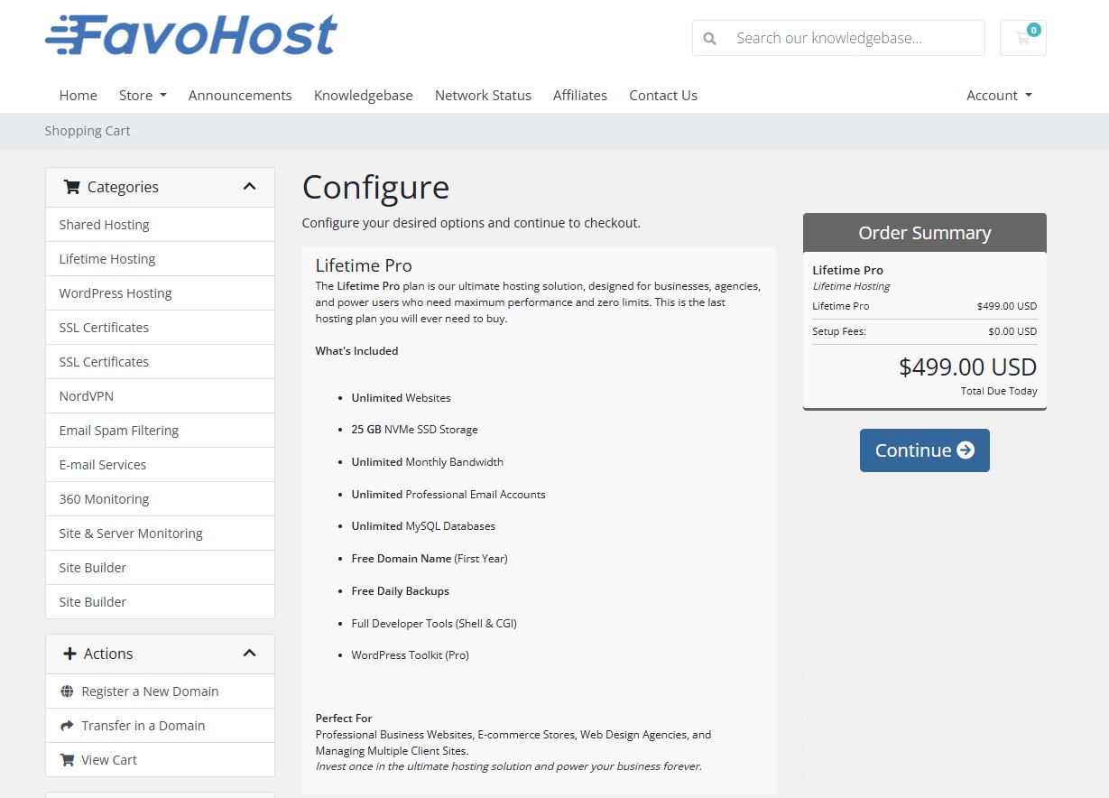Select the WordPress Hosting category

(116, 293)
